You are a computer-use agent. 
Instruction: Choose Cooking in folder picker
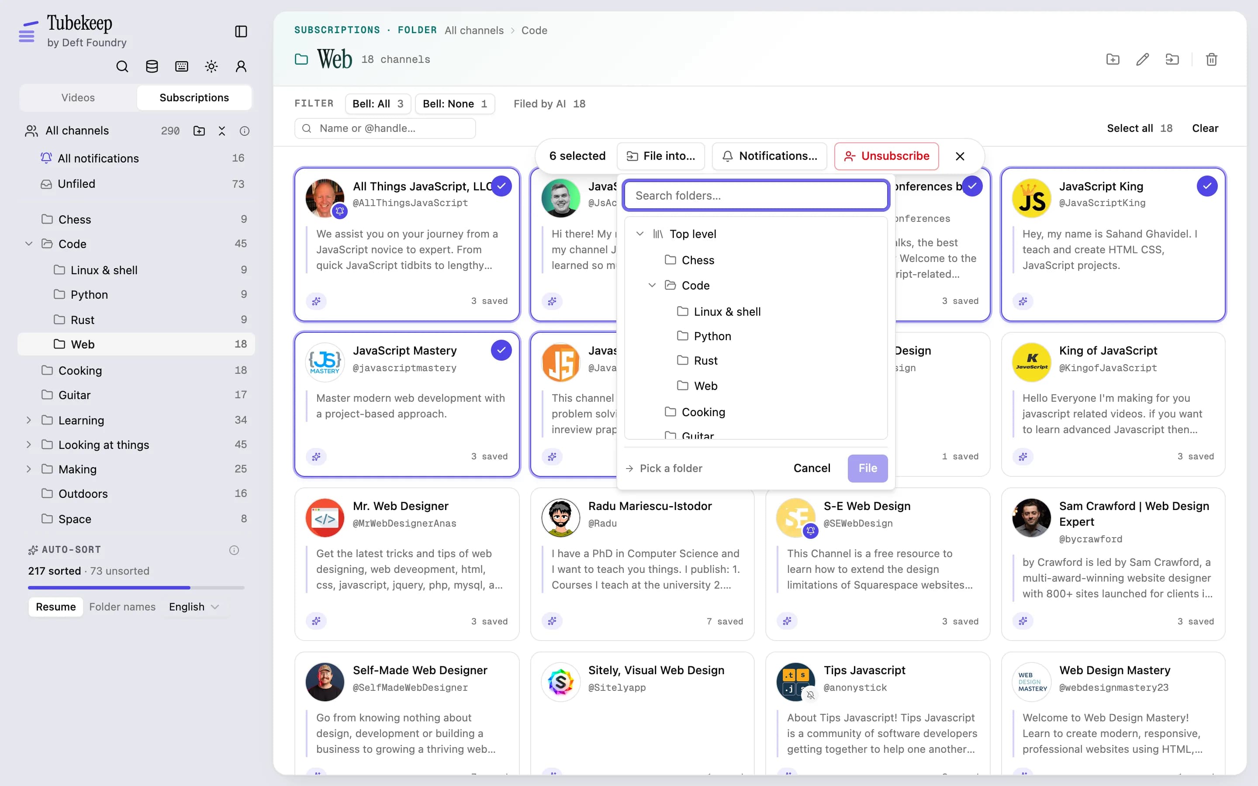755,412
